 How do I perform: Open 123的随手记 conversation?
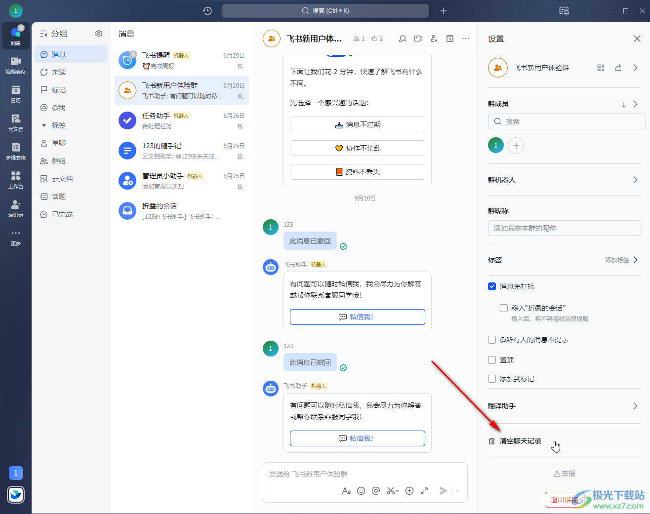pos(182,151)
